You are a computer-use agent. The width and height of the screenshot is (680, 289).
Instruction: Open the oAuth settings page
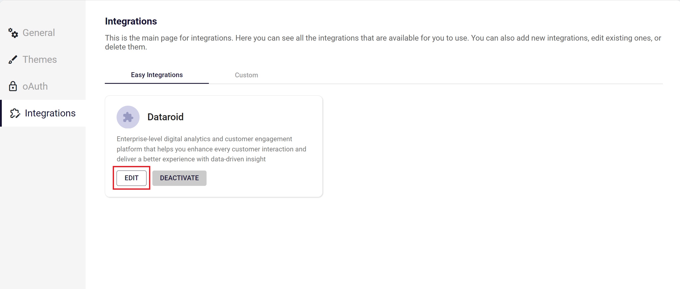point(35,87)
